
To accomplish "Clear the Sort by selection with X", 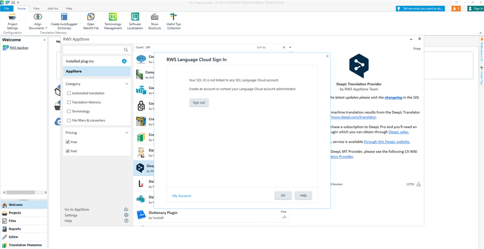I will [x=284, y=47].
